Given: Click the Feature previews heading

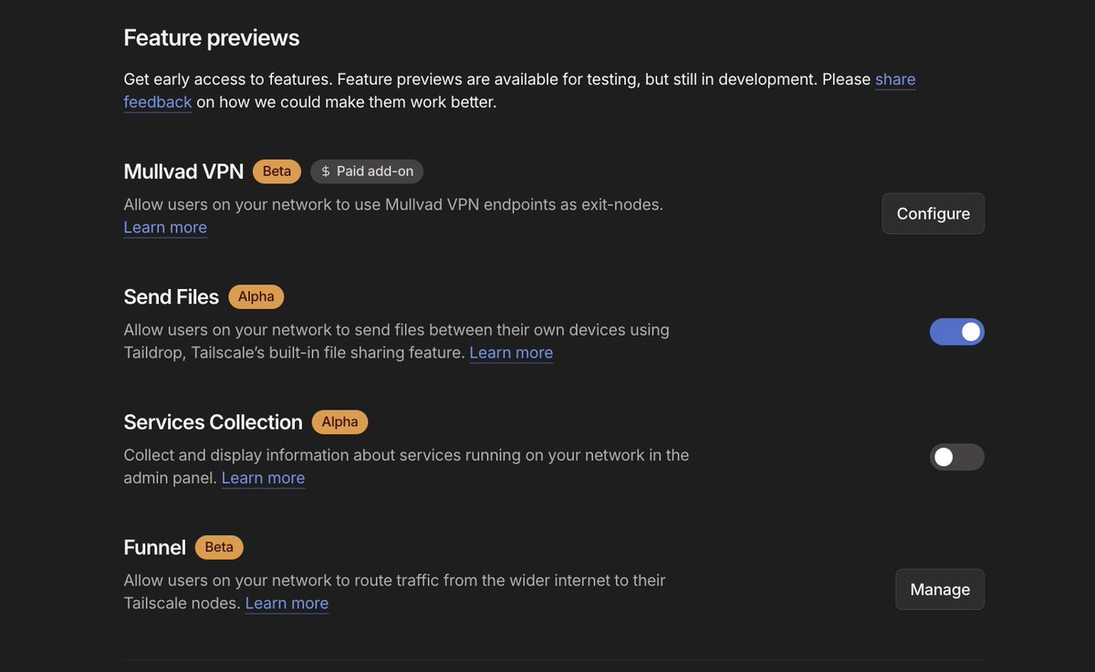Looking at the screenshot, I should point(212,38).
